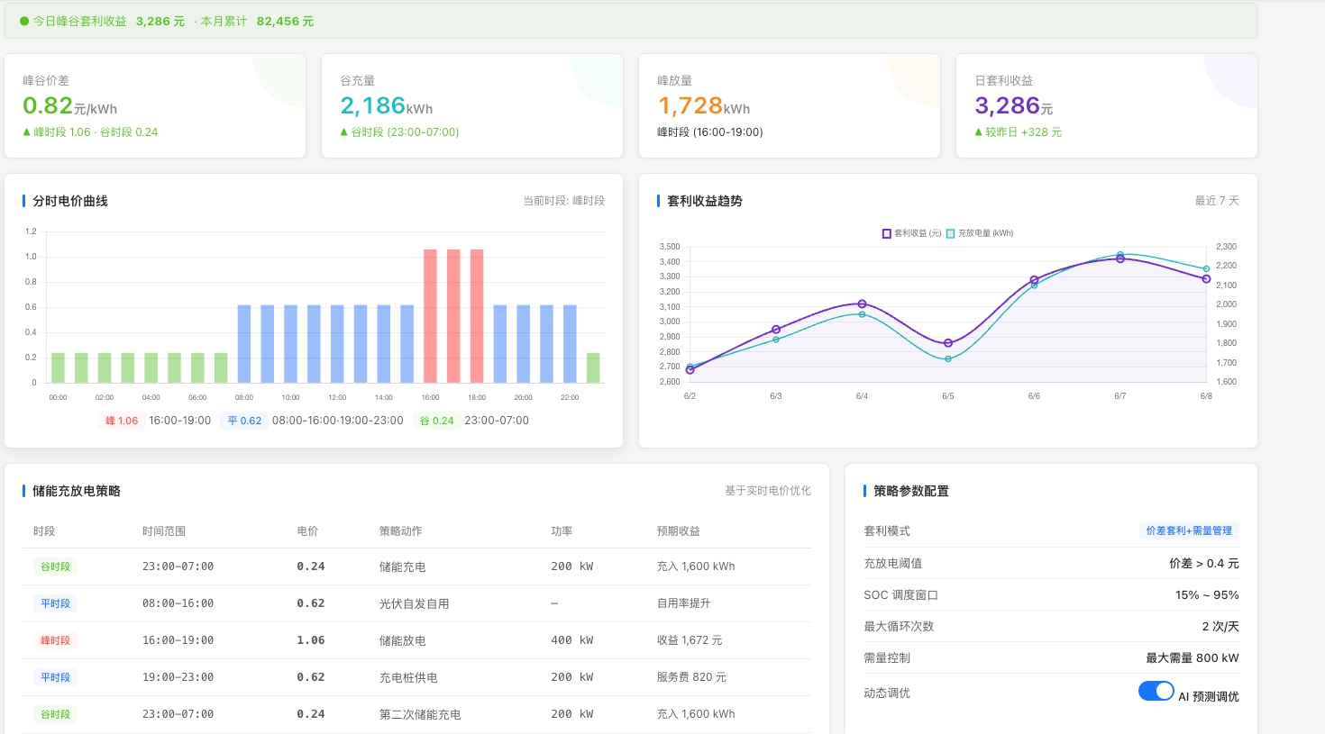Image resolution: width=1325 pixels, height=734 pixels.
Task: Click the 谷充量 2,186 kWh card
Action: pos(472,106)
